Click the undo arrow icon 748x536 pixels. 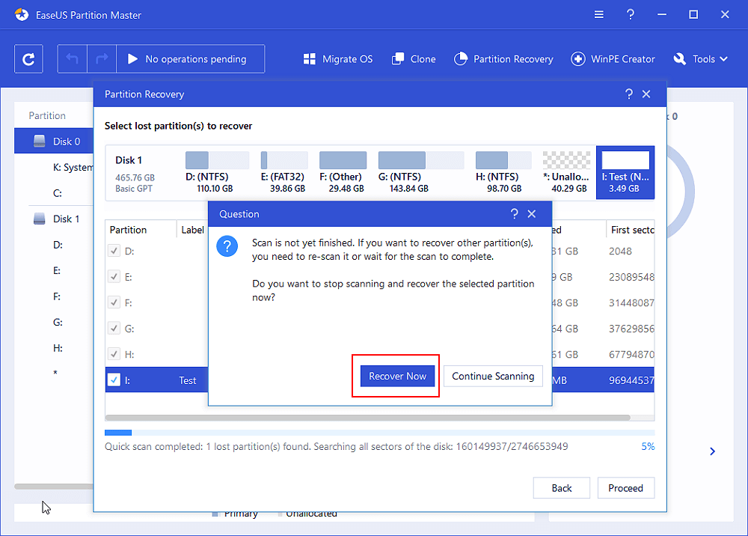pos(72,58)
